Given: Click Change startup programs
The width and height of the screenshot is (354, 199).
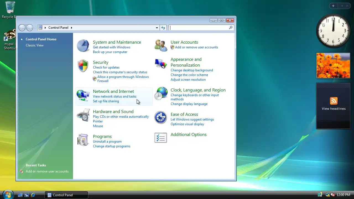Looking at the screenshot, I should tap(111, 146).
